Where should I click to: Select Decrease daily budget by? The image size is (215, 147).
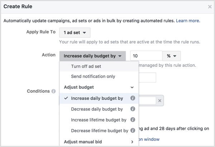[x=97, y=109]
